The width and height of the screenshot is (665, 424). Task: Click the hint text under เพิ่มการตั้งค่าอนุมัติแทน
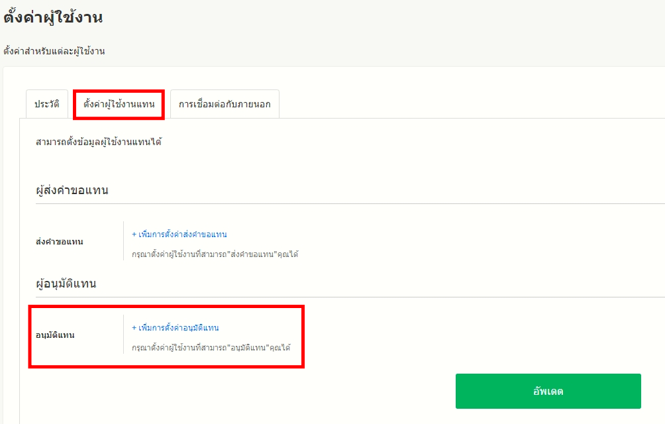click(x=211, y=348)
